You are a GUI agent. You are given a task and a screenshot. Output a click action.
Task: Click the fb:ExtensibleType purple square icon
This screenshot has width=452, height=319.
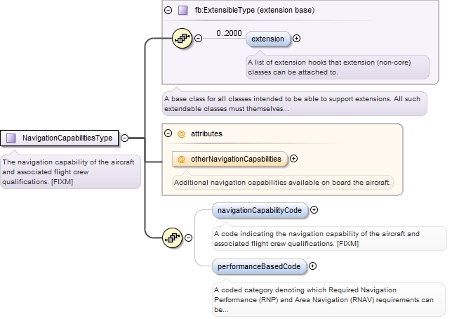click(x=182, y=11)
